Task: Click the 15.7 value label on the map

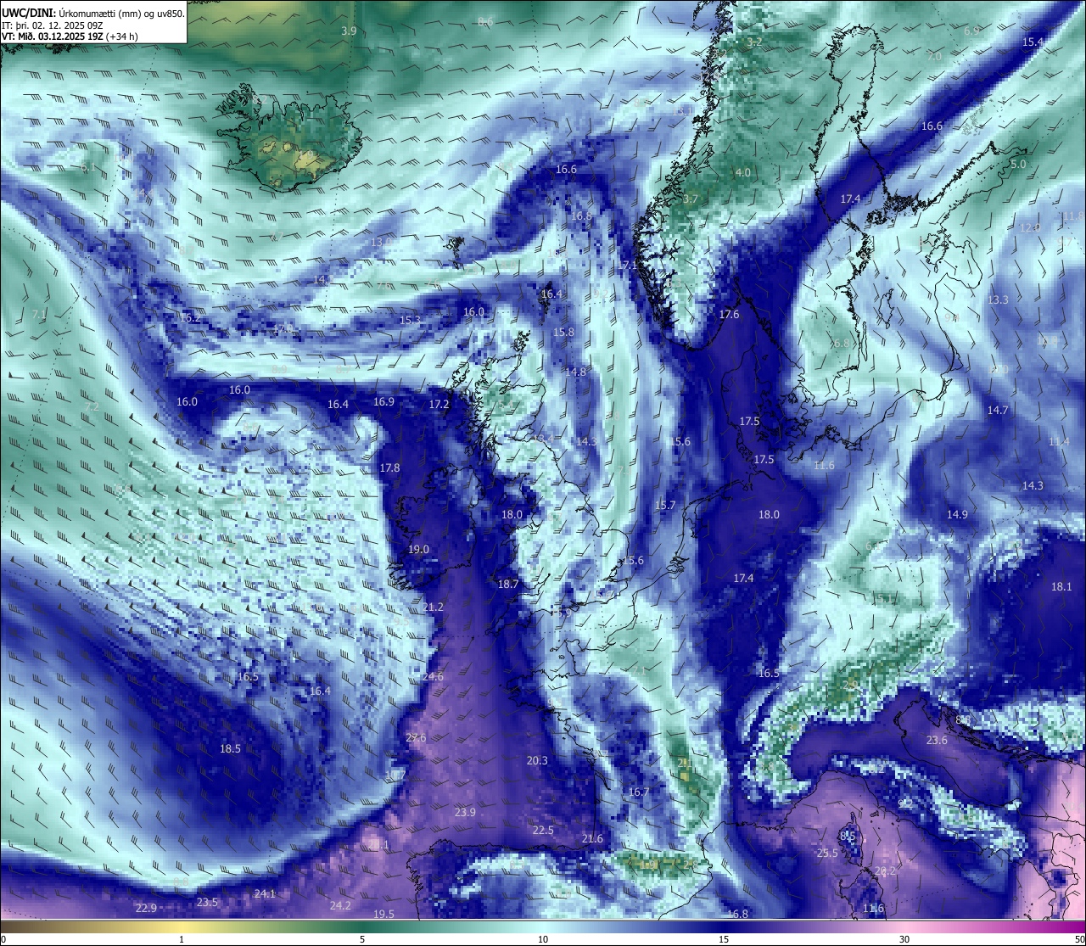Action: point(665,506)
